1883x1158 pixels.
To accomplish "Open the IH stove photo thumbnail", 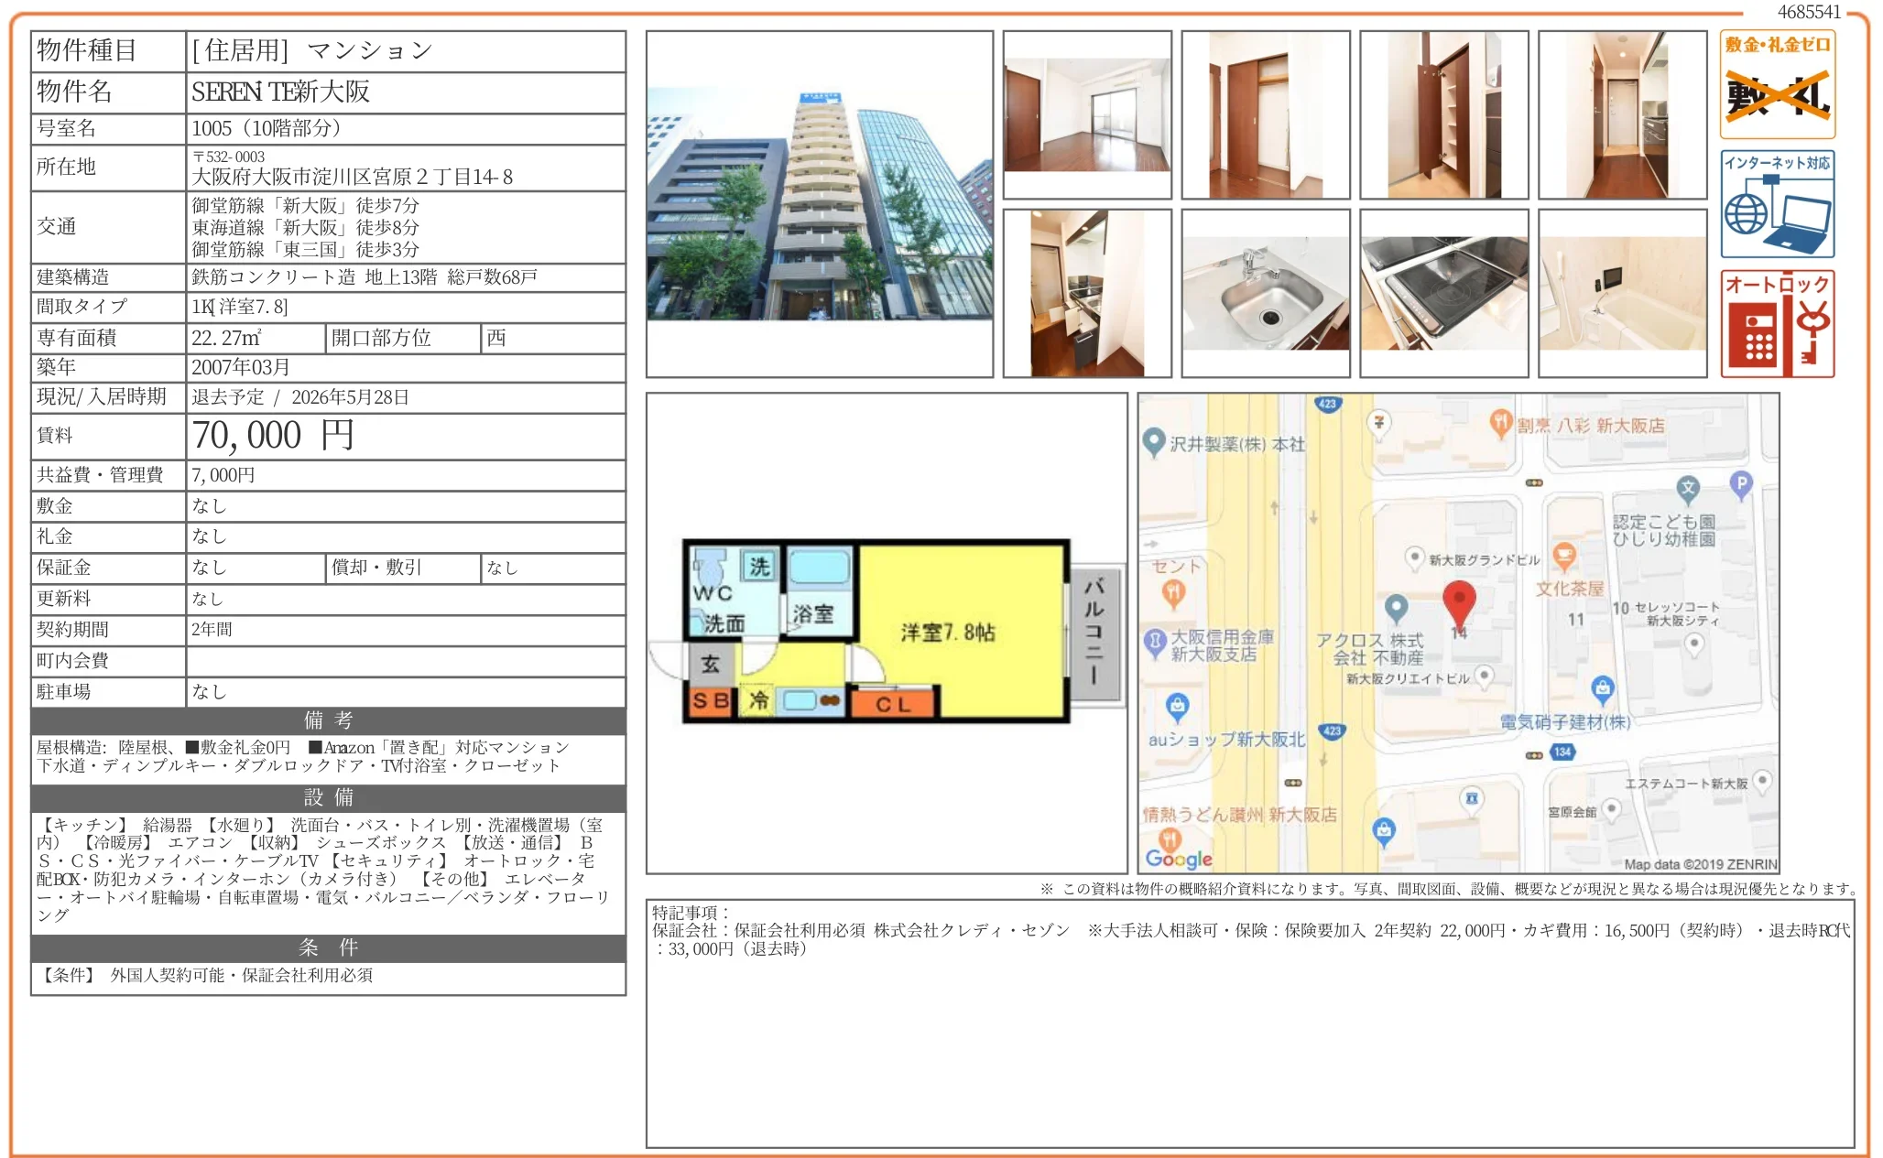I will (x=1443, y=293).
